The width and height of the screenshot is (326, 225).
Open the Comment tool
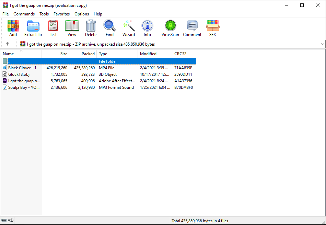point(192,26)
